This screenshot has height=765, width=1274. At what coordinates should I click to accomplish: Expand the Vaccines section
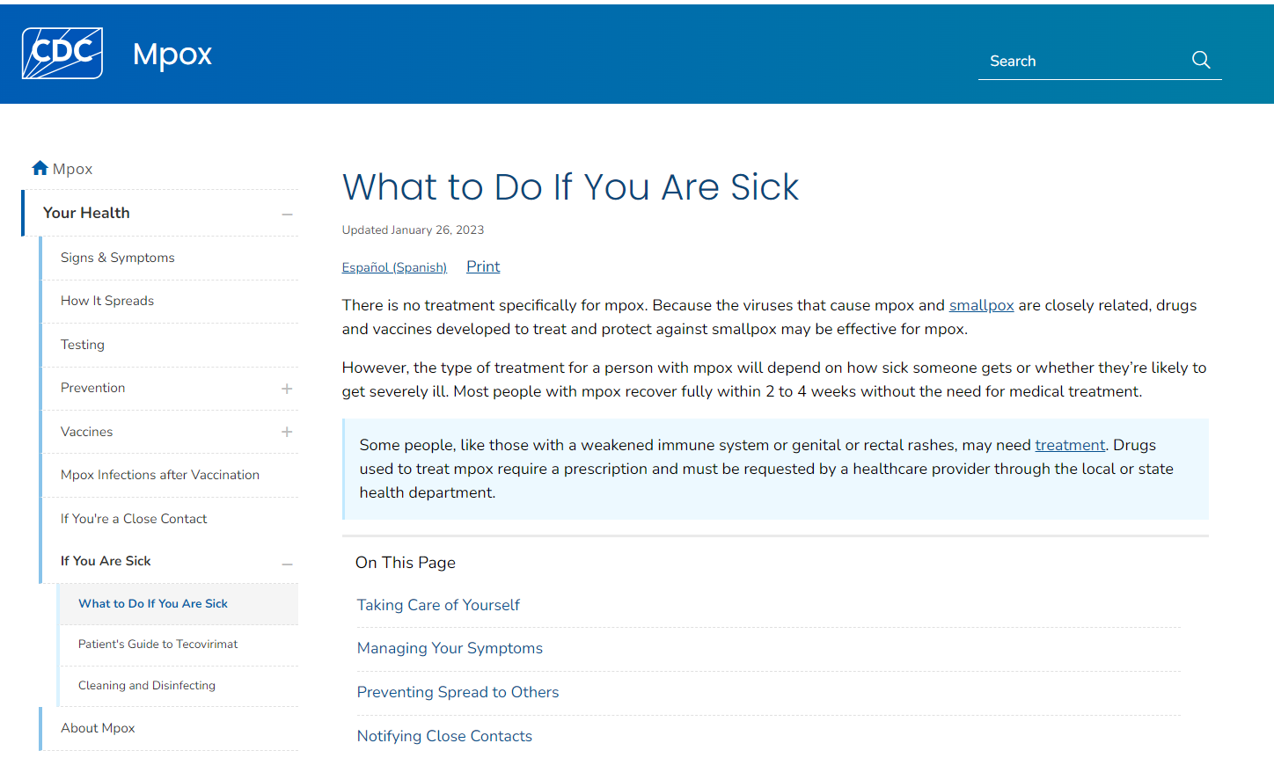click(x=287, y=432)
